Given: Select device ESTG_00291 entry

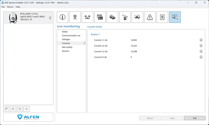Looking at the screenshot, I should (x=28, y=18).
